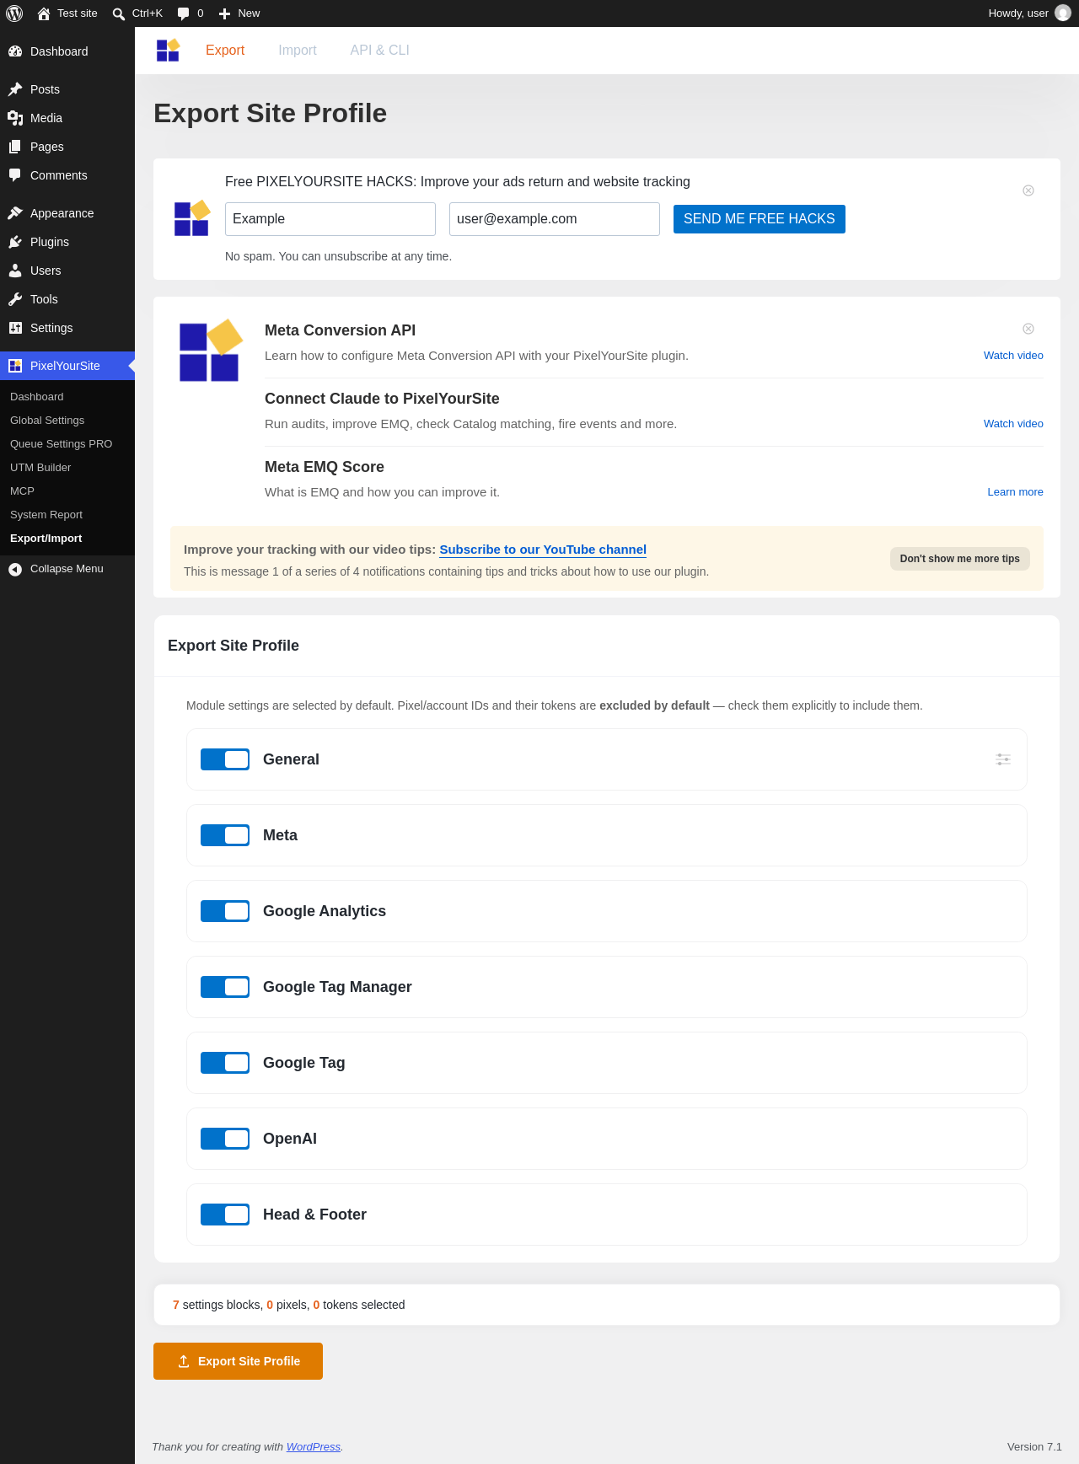Click the Comments bubble icon in admin bar
The width and height of the screenshot is (1079, 1464).
tap(183, 13)
